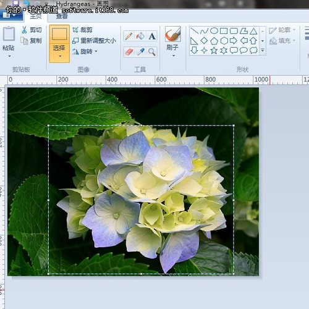The width and height of the screenshot is (309, 309).
Task: Select the Pentagon shape
Action: coord(214,41)
